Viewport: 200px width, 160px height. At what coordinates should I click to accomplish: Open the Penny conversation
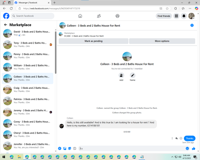tap(28, 56)
